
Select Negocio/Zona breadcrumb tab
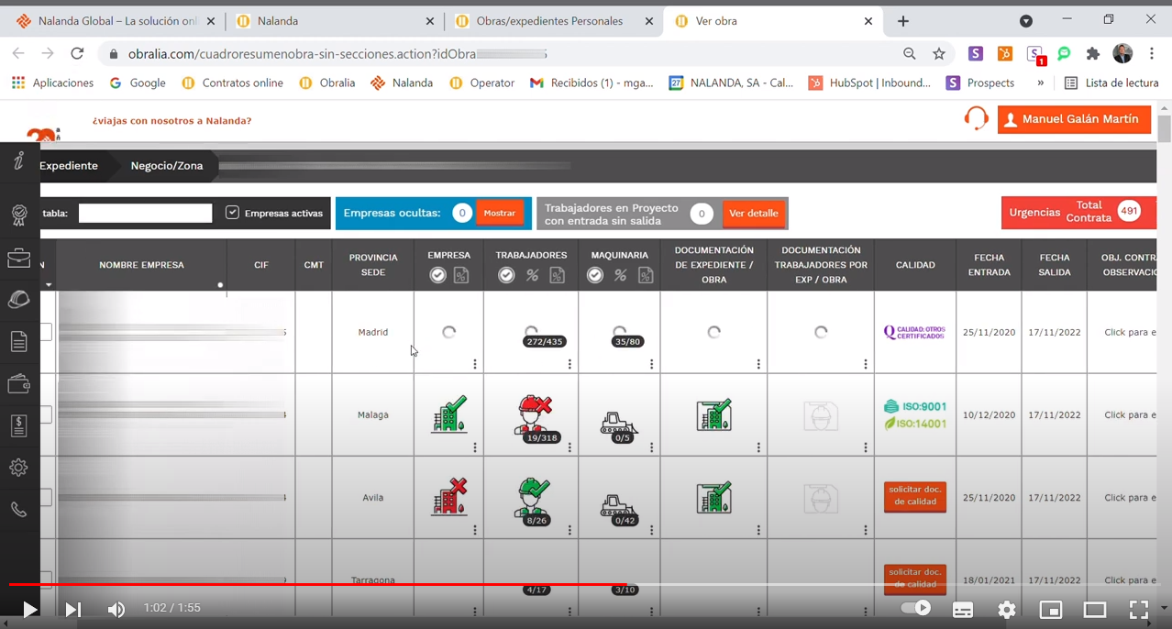(x=167, y=166)
